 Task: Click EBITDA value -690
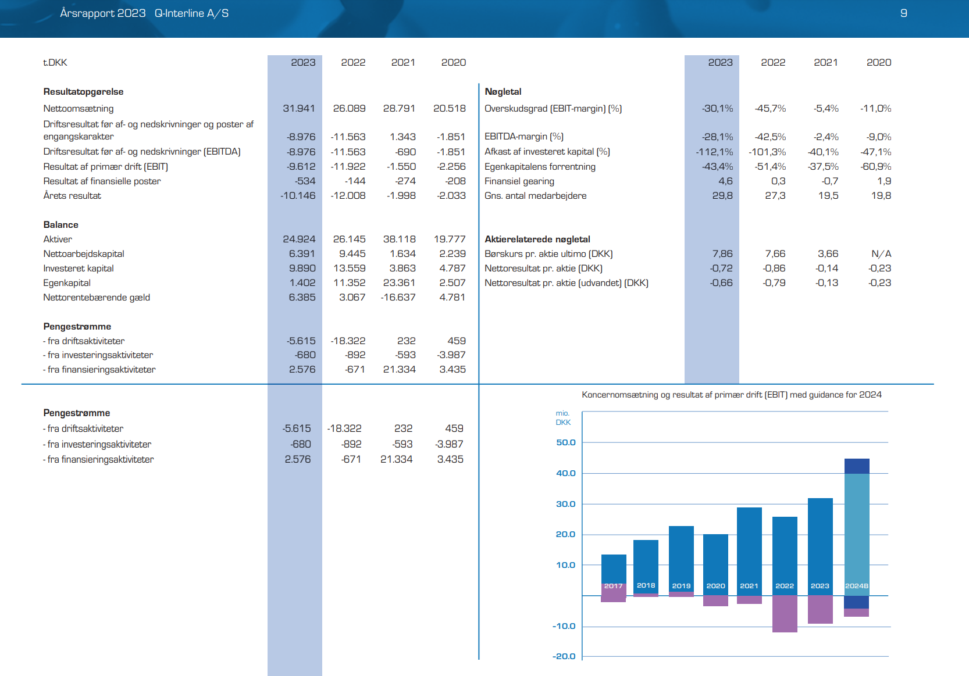pos(405,152)
